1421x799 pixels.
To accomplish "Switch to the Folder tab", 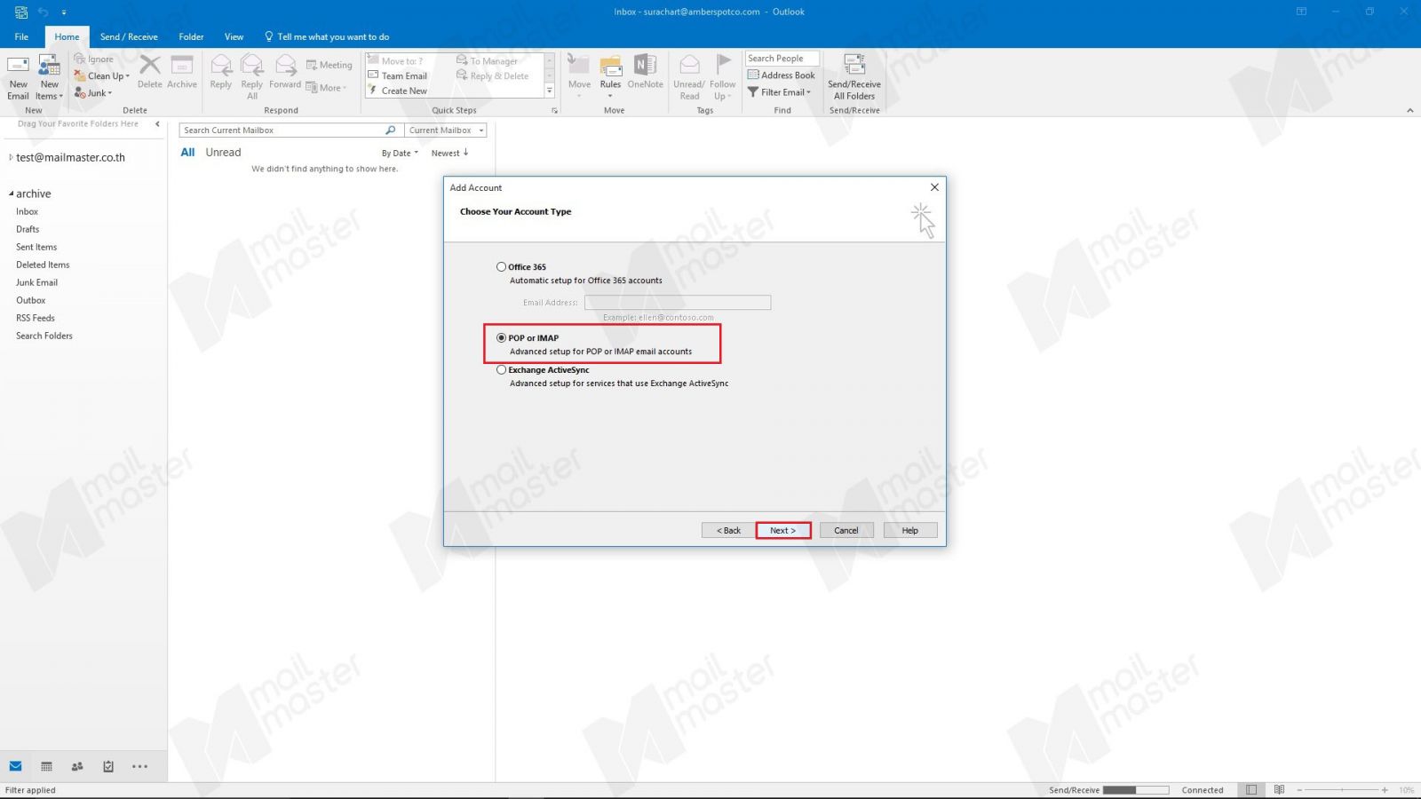I will click(191, 36).
